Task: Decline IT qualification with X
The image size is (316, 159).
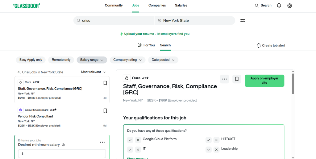Action: (x=138, y=149)
